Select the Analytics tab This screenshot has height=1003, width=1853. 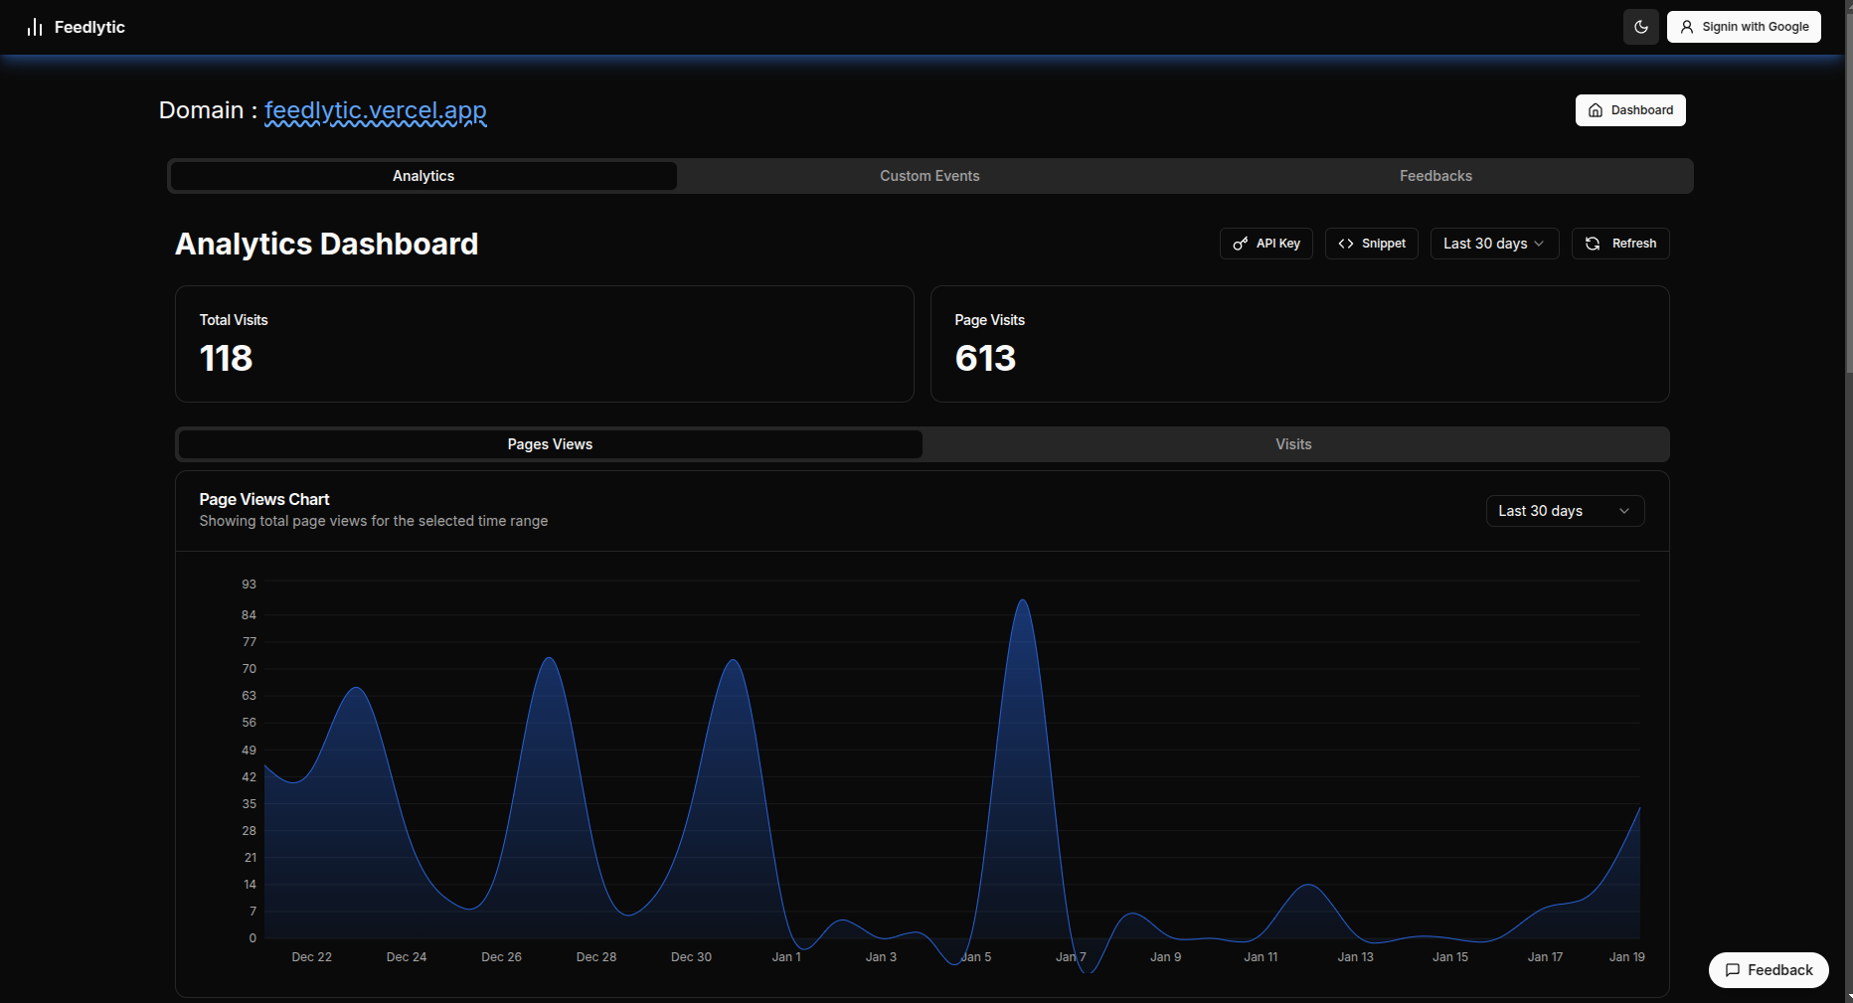(x=423, y=176)
